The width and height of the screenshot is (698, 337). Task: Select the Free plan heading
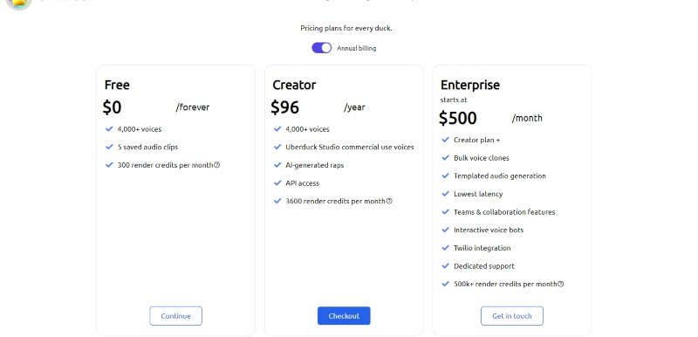tap(117, 85)
